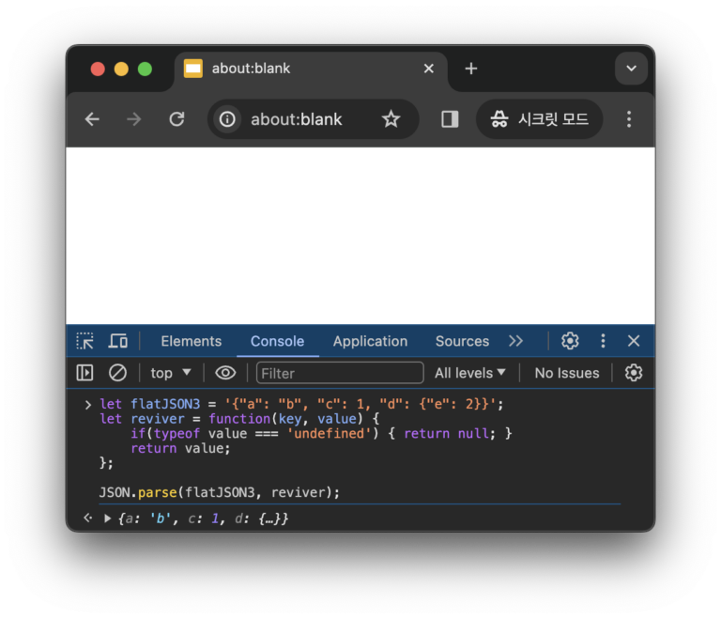This screenshot has width=721, height=619.
Task: Bookmark this page with the star icon
Action: pos(391,119)
